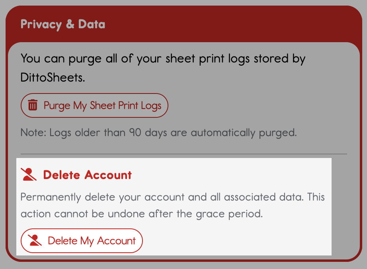Click the purge icon left of the button label

33,105
